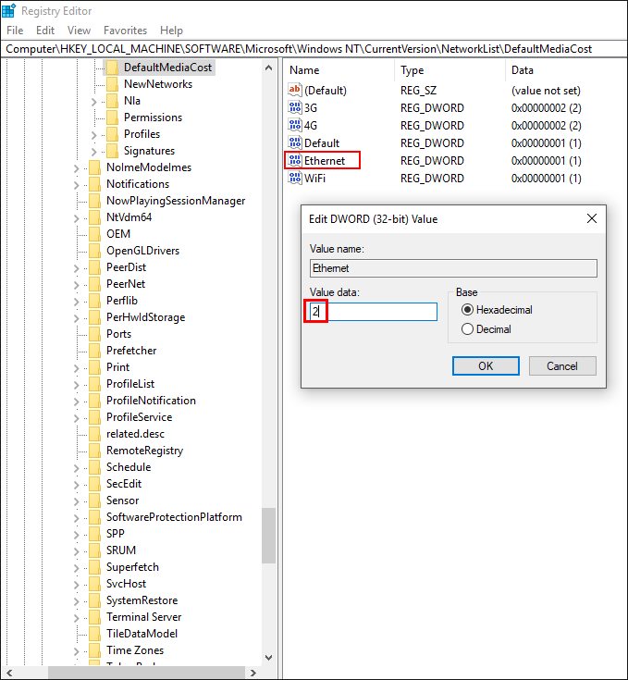Expand the Signatures tree node
Image resolution: width=628 pixels, height=680 pixels.
(94, 152)
